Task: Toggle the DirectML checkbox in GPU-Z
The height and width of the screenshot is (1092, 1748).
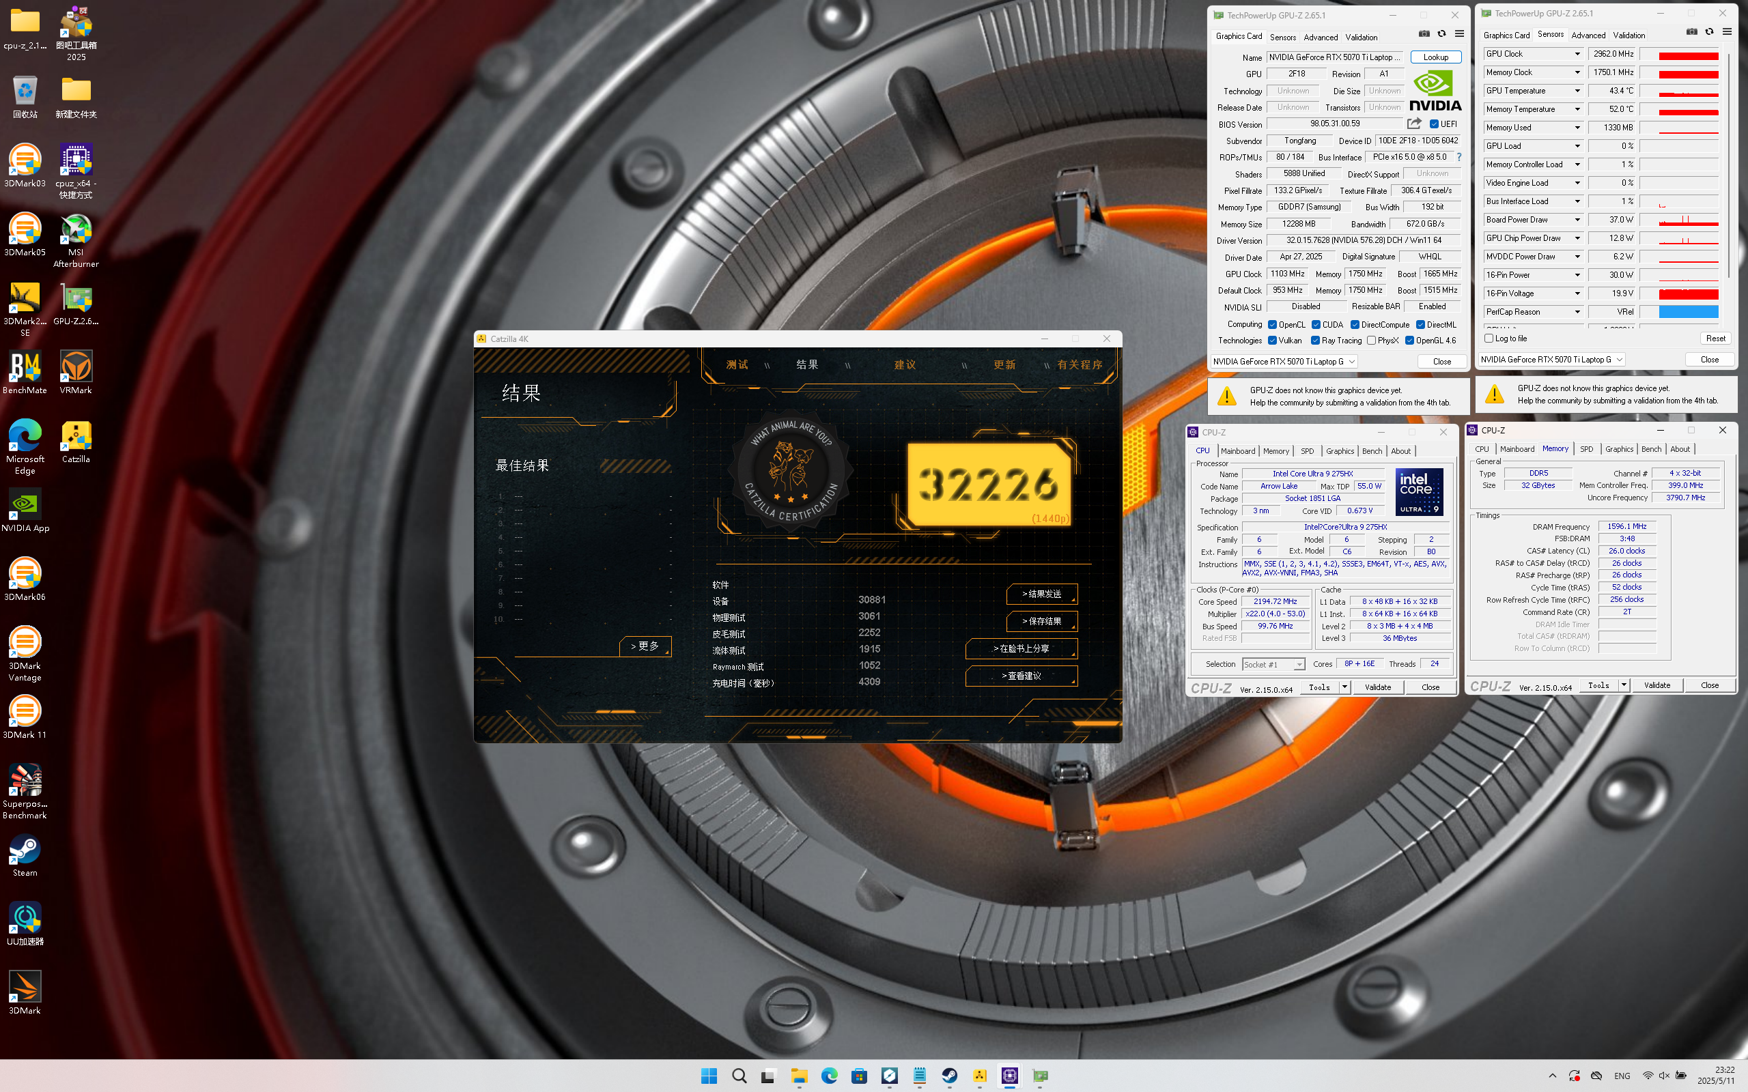Action: pyautogui.click(x=1420, y=325)
